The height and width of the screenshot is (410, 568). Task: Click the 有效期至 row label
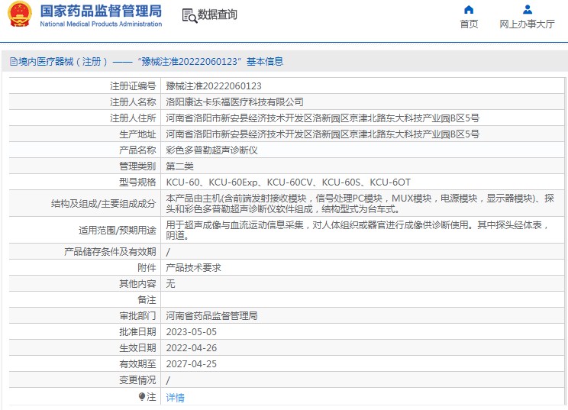(137, 363)
